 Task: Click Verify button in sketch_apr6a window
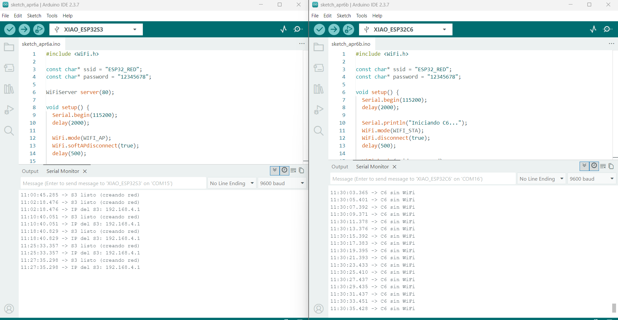(10, 29)
